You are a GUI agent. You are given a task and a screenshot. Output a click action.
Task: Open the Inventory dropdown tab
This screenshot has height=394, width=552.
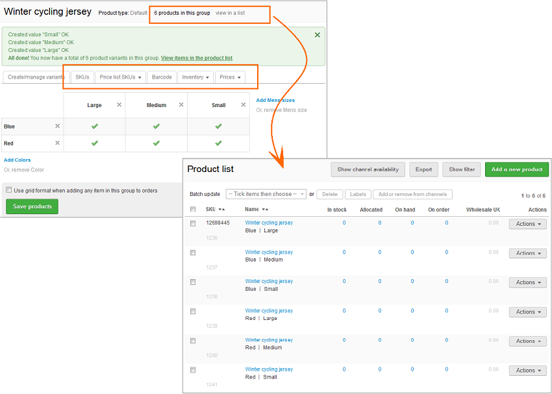coord(195,77)
